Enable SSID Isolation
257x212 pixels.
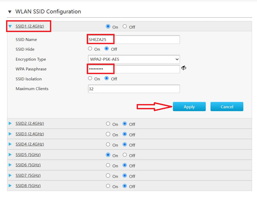point(90,78)
